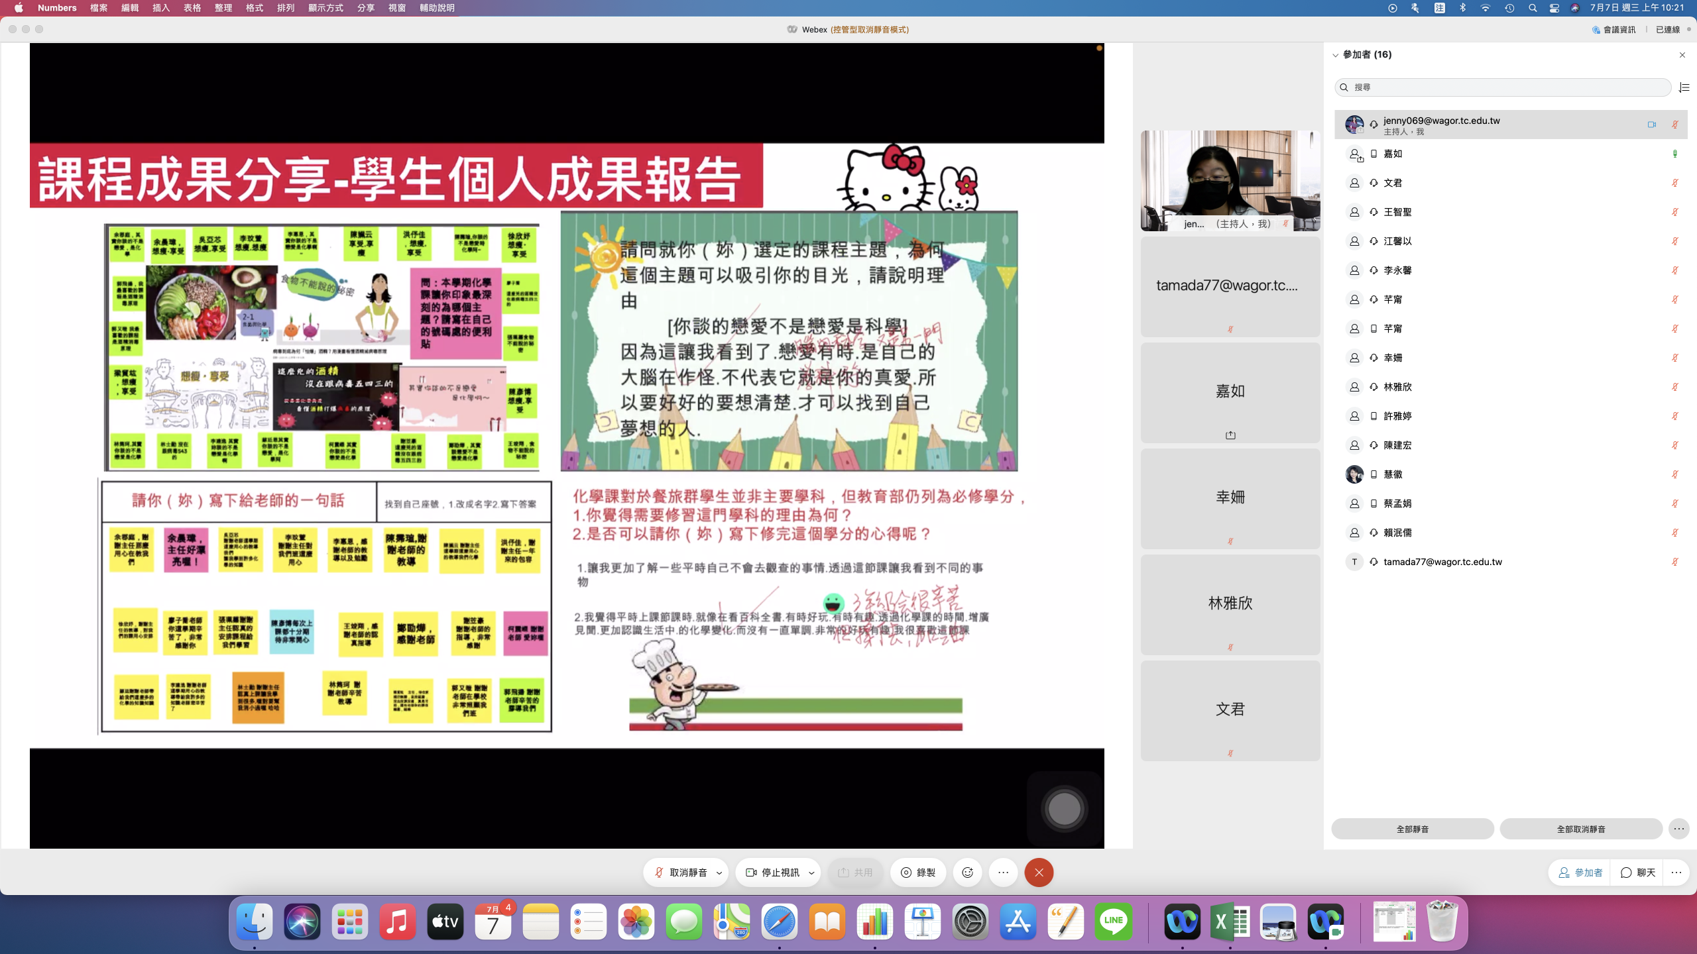Click the participant 搜尋 search field
The width and height of the screenshot is (1697, 954).
[1503, 87]
